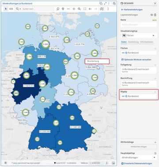
Task: Add attribute to Maptip with plus
Action: coord(155,92)
